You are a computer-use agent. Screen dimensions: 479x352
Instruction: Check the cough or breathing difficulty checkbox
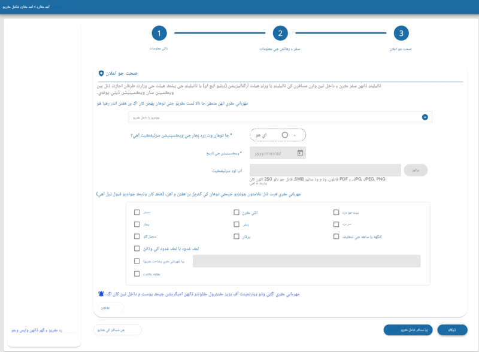336,236
